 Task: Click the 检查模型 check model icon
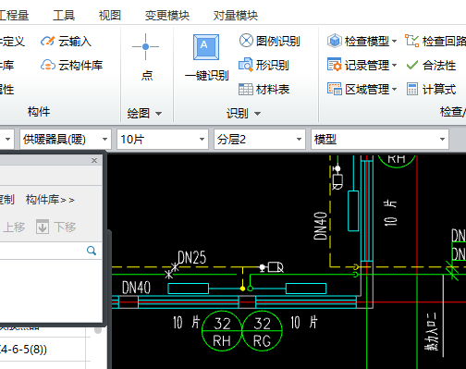pos(335,41)
